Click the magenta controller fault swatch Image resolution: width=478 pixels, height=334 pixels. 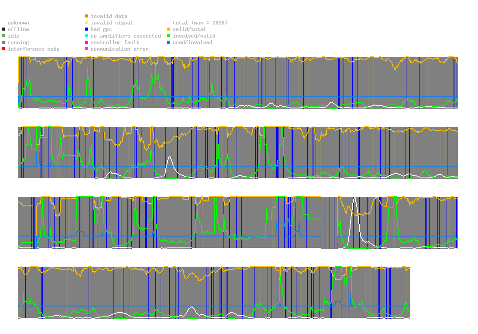point(86,42)
